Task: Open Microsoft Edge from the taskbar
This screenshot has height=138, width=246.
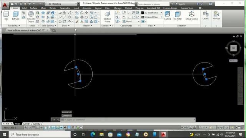Action: point(93,135)
